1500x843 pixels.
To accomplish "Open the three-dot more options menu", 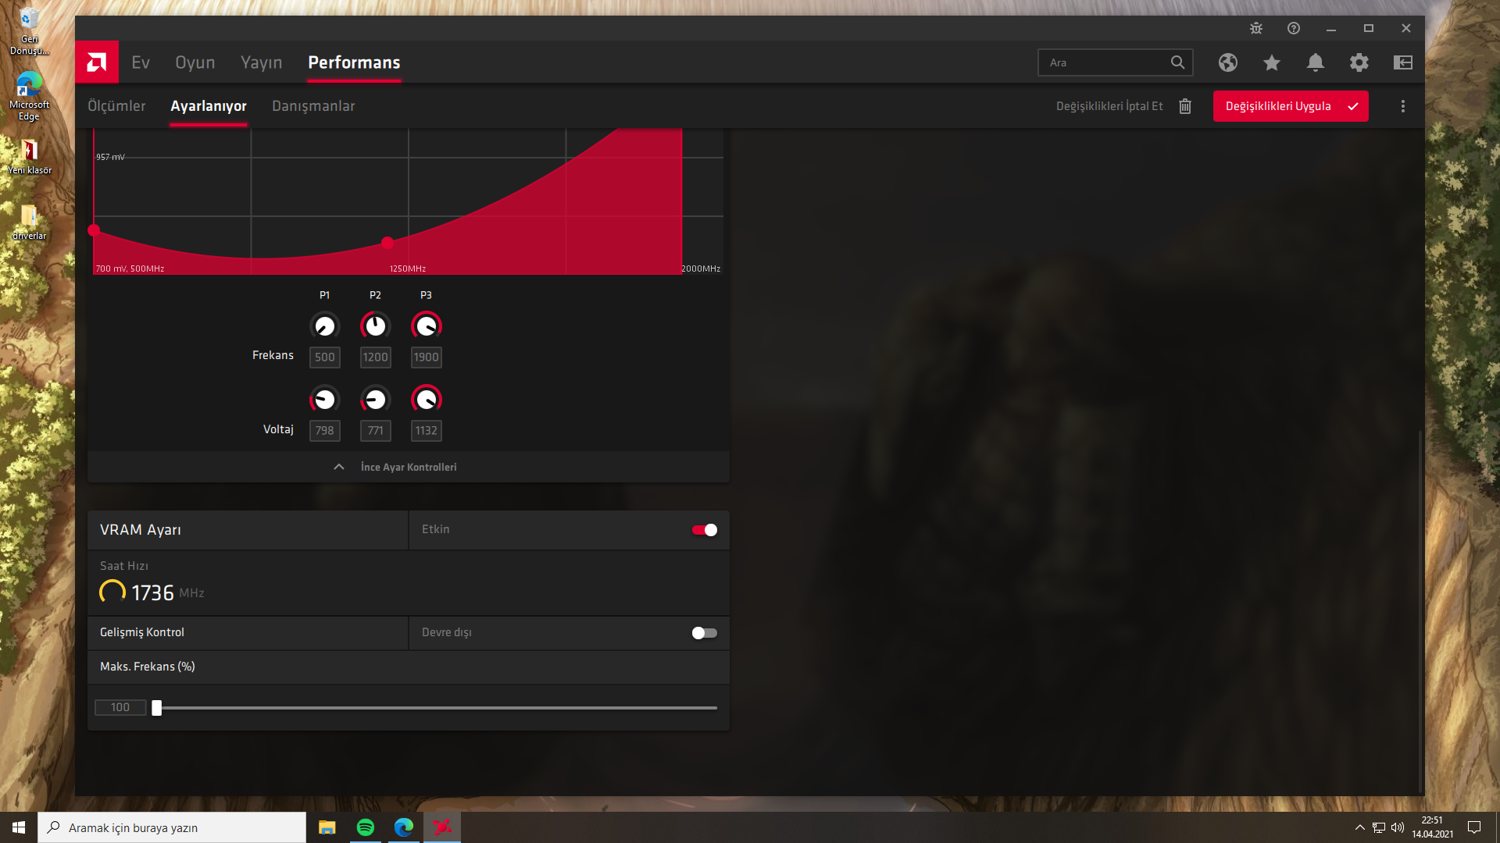I will [1403, 106].
